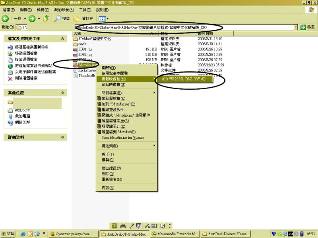This screenshot has width=318, height=238.
Task: Click the taskbar clock showing 16:53
Action: (x=310, y=234)
